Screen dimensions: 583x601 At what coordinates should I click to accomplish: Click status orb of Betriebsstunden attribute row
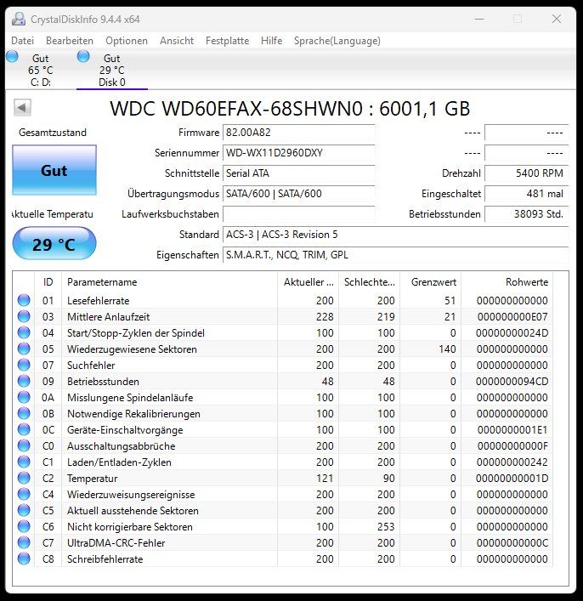(x=24, y=381)
